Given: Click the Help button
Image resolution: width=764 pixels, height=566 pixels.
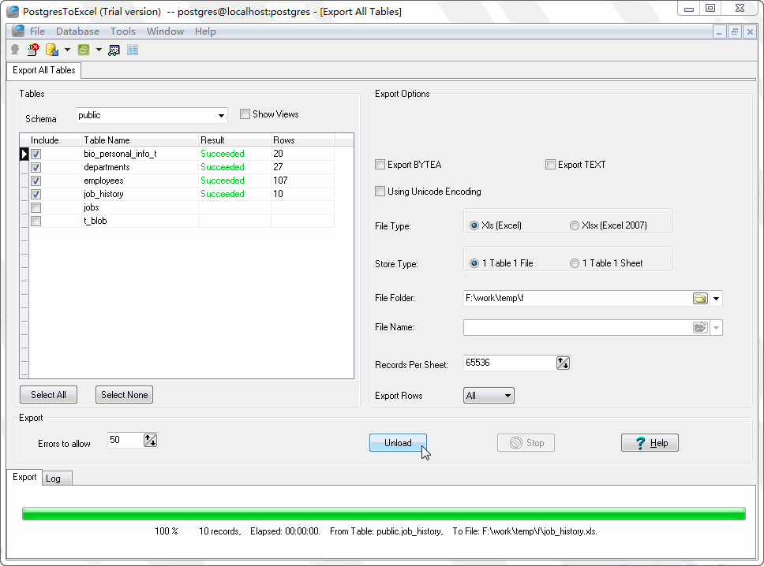Looking at the screenshot, I should tap(650, 443).
